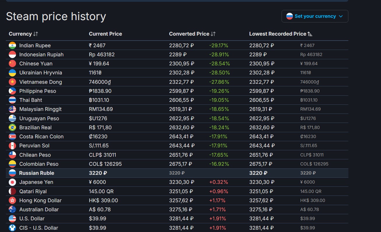The image size is (381, 232).
Task: Click the Current Price column header
Action: click(x=106, y=34)
